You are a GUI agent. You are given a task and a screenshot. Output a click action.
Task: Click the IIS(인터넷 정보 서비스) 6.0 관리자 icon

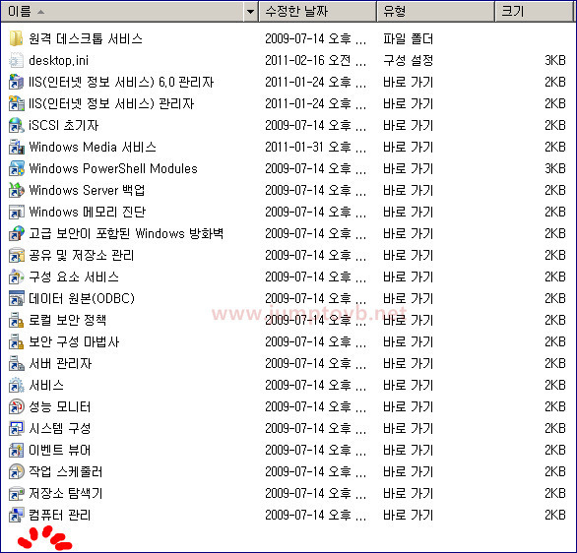[16, 82]
